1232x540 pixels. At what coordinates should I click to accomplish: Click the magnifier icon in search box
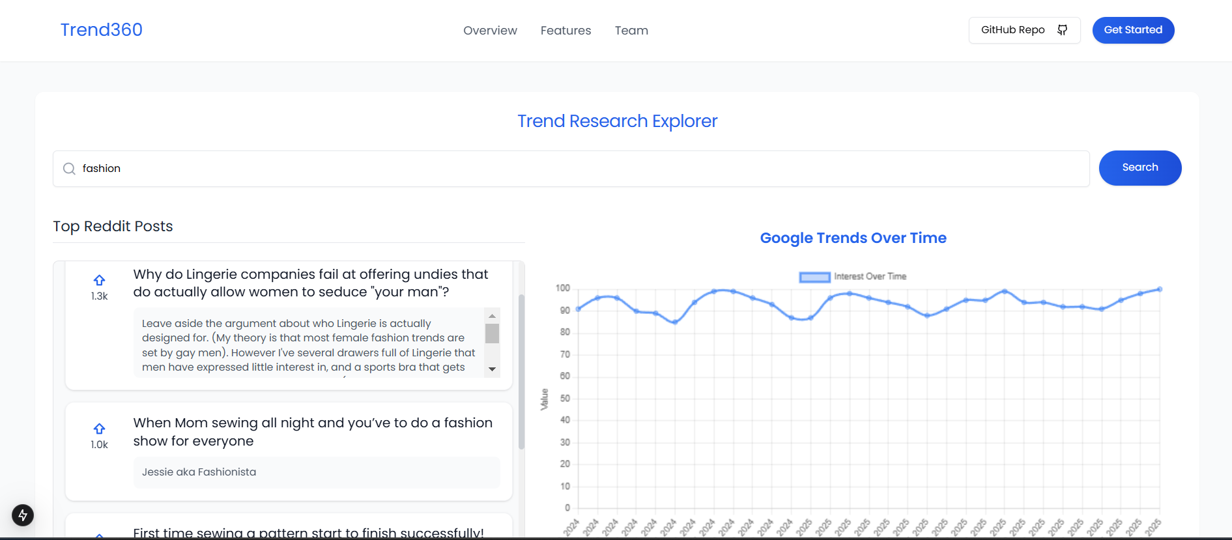click(69, 169)
